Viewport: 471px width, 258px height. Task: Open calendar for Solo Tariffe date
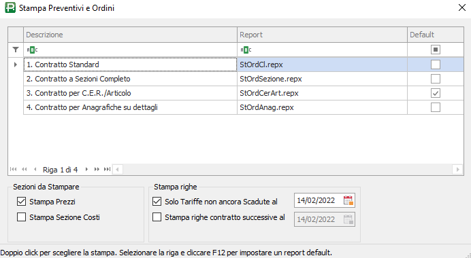coord(348,200)
